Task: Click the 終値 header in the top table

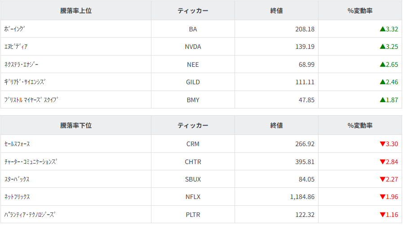Action: point(276,11)
